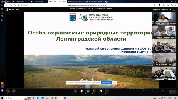The height and width of the screenshot is (100, 178).
Task: Open a new browser tab with plus button
Action: 106,2
